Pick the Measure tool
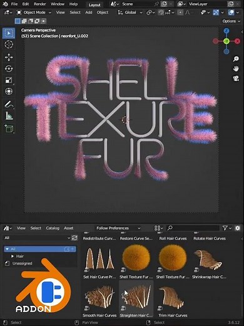Viewport: 244px width, 326px height. coord(9,115)
